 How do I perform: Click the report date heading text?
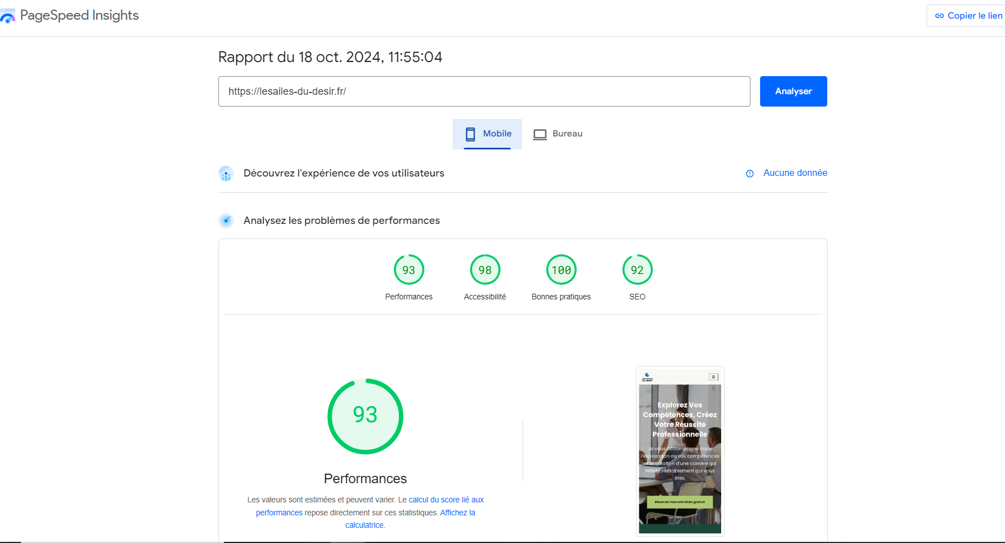[330, 57]
